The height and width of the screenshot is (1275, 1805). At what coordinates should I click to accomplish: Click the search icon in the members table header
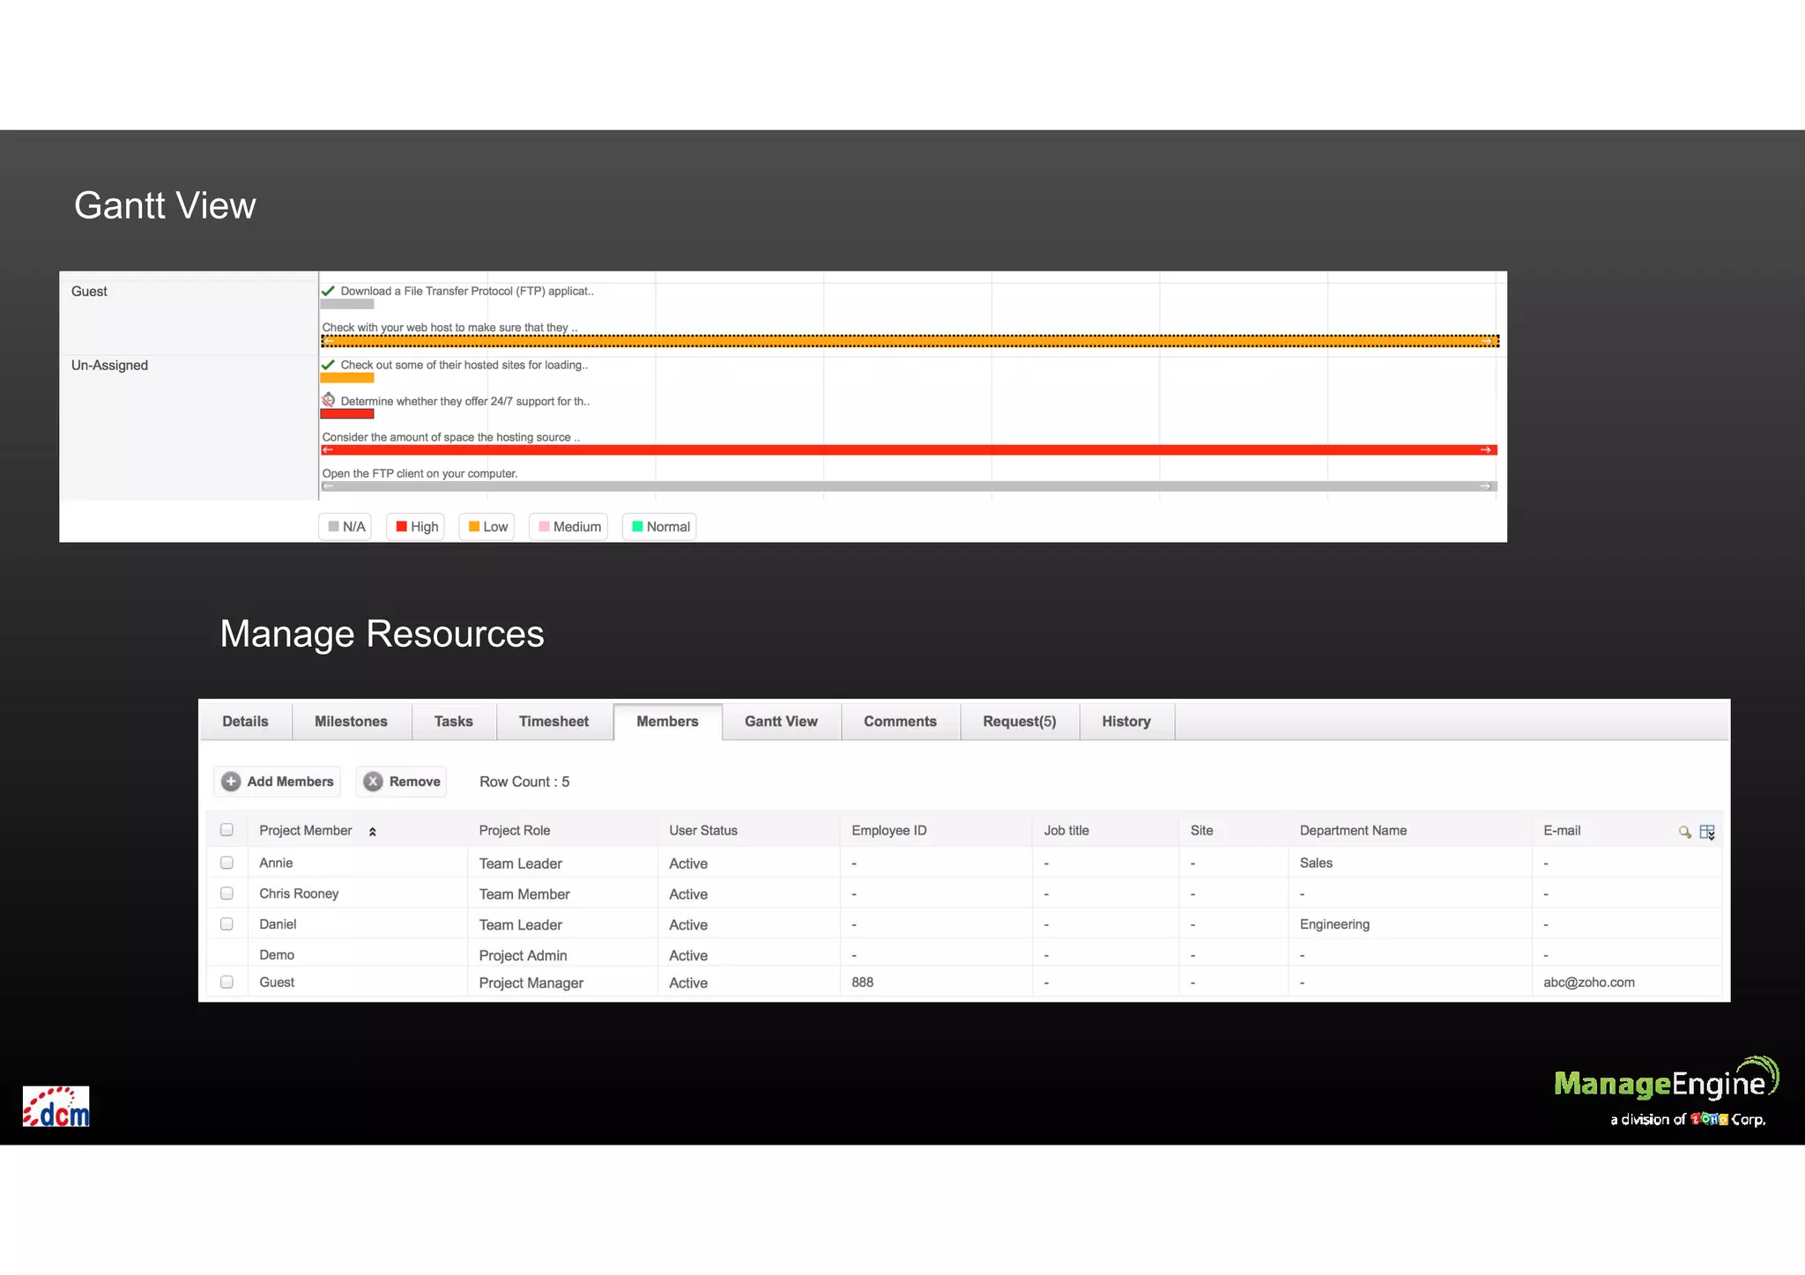pos(1684,832)
